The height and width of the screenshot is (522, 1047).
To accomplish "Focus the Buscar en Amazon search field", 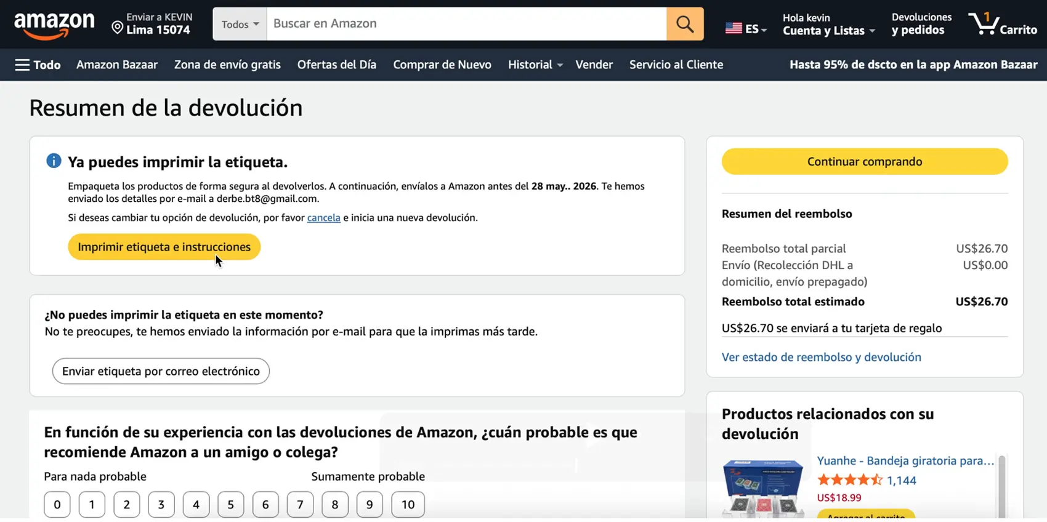I will point(466,24).
